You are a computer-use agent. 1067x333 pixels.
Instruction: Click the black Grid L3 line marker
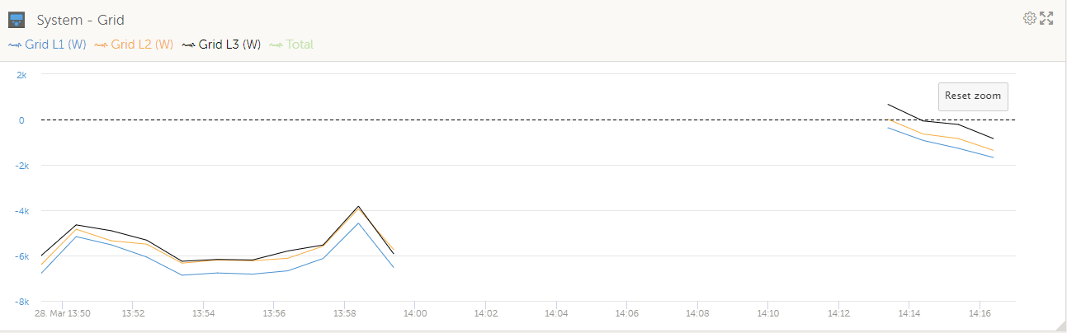pyautogui.click(x=189, y=45)
